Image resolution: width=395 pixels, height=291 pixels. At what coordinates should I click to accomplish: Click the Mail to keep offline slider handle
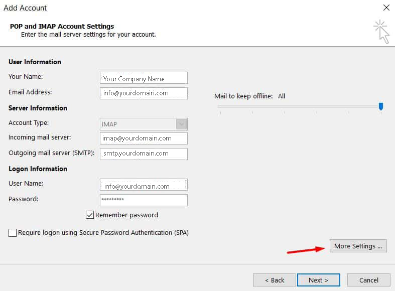[381, 106]
